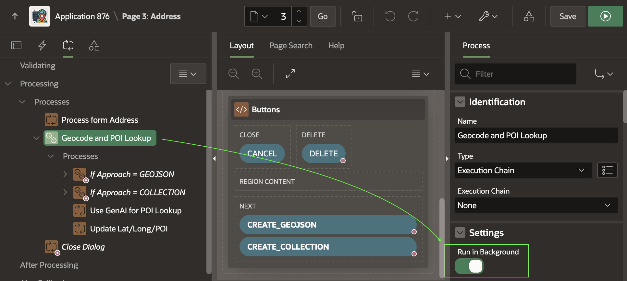Image resolution: width=627 pixels, height=281 pixels.
Task: Open the Type dropdown showing Execution Chain
Action: coord(523,170)
